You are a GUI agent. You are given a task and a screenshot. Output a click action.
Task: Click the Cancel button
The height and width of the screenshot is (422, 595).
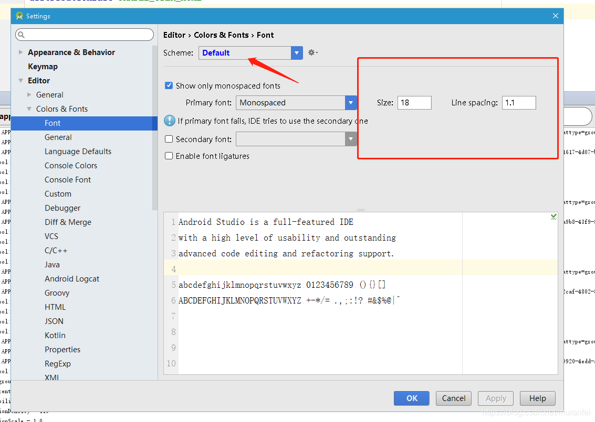tap(453, 398)
